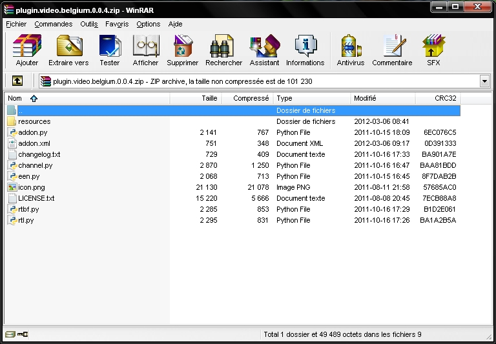Select the rtbf.py file name
The height and width of the screenshot is (344, 496).
click(28, 209)
